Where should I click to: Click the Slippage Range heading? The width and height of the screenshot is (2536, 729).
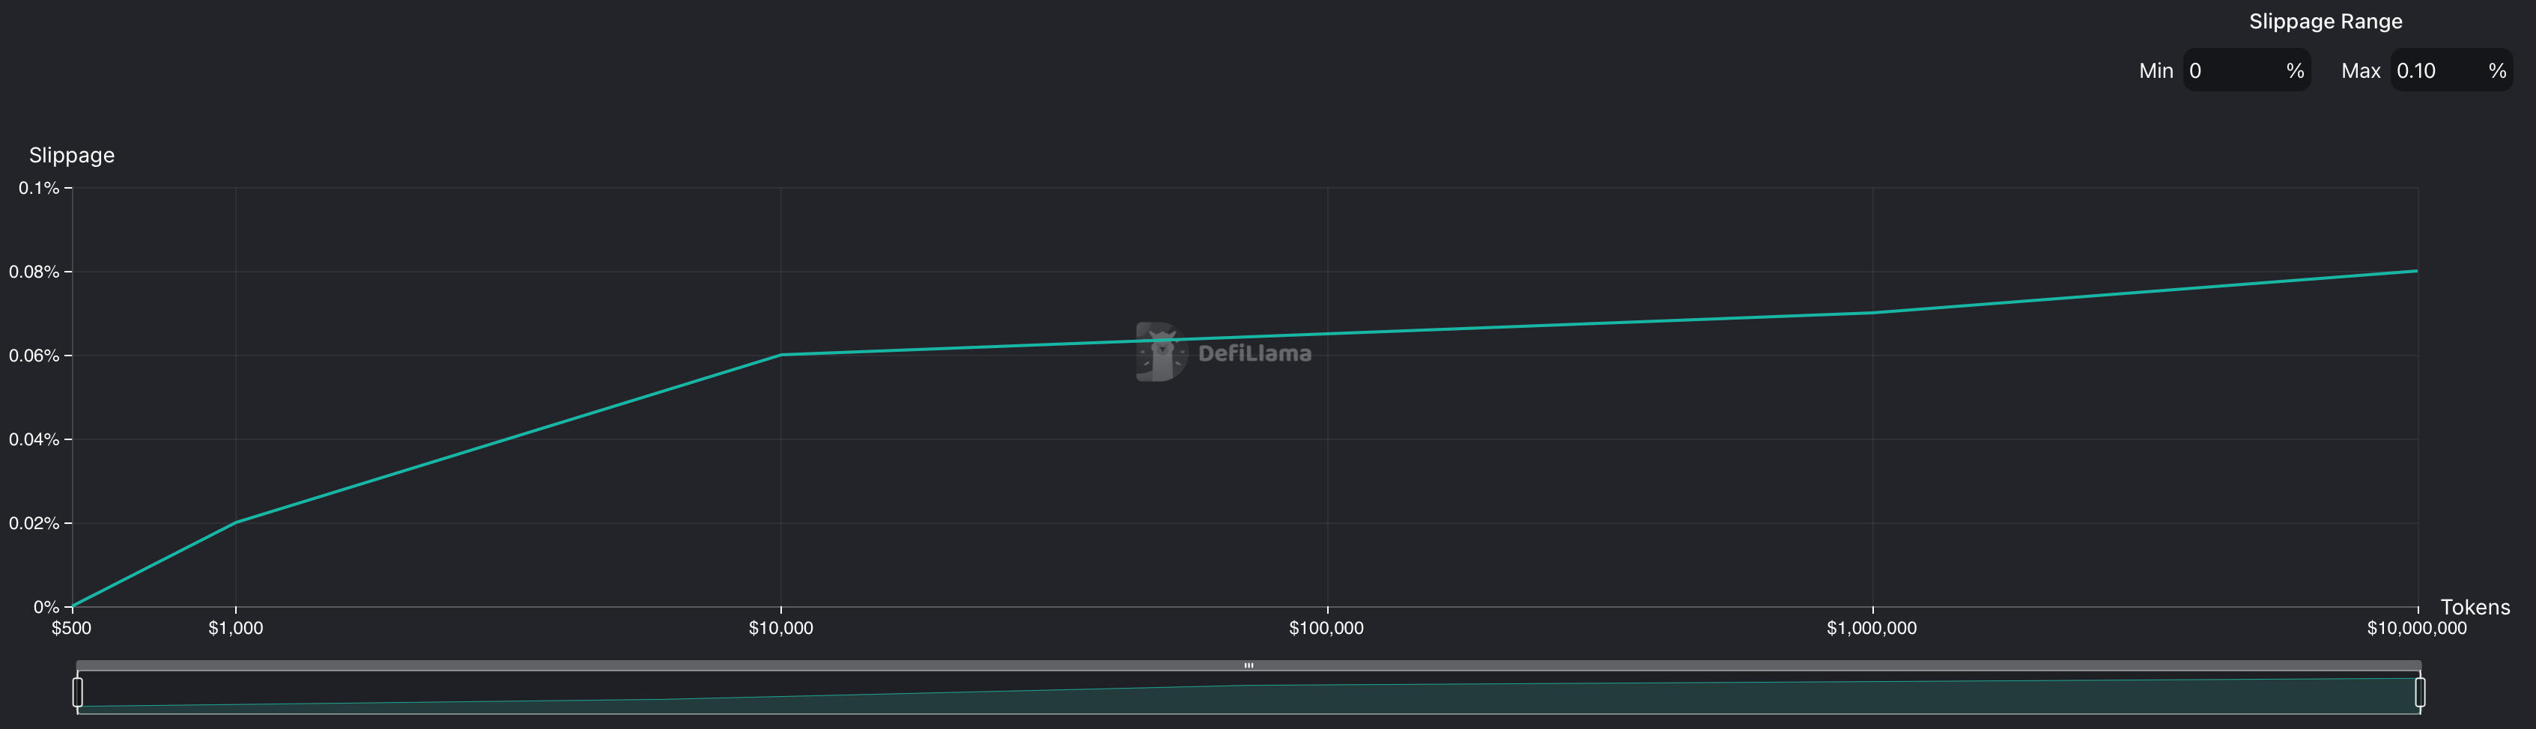click(2326, 22)
